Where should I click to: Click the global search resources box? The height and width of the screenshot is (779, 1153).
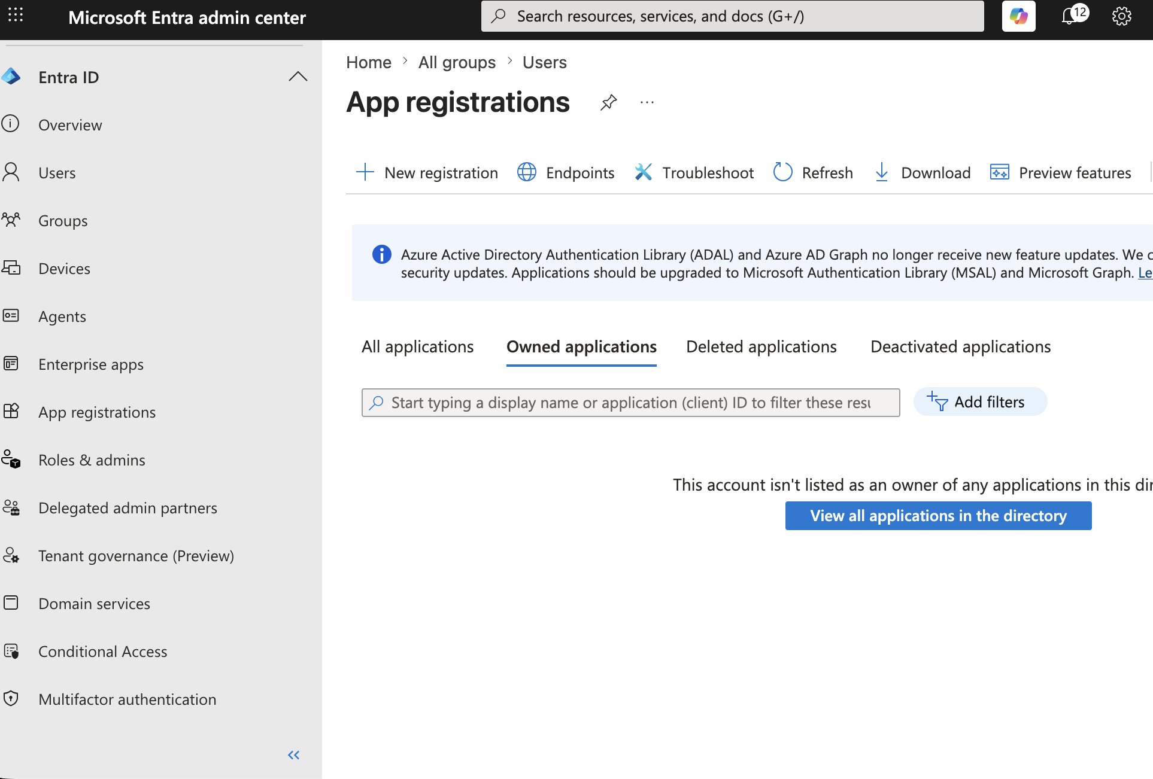pos(732,16)
